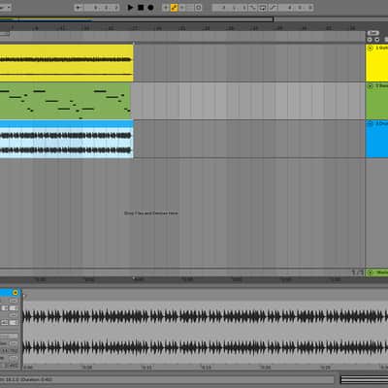Click the Arrangement Position field
Viewport: 388px width, 388px height.
pos(102,8)
